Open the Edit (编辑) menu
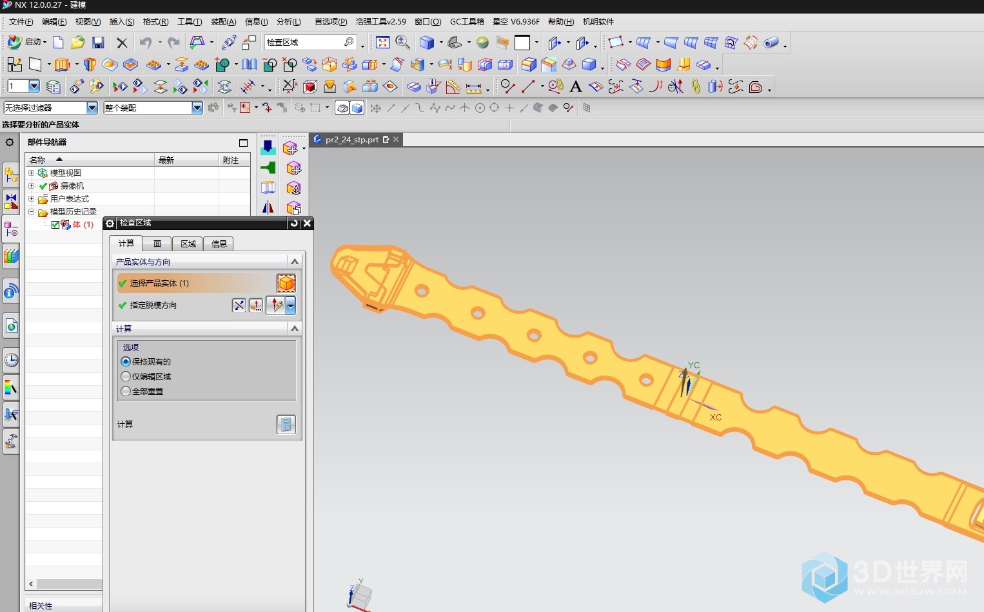 [54, 22]
